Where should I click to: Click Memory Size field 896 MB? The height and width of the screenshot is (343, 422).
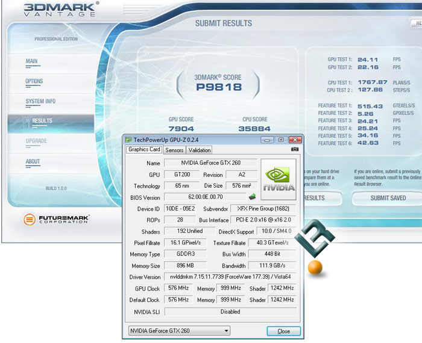point(186,265)
